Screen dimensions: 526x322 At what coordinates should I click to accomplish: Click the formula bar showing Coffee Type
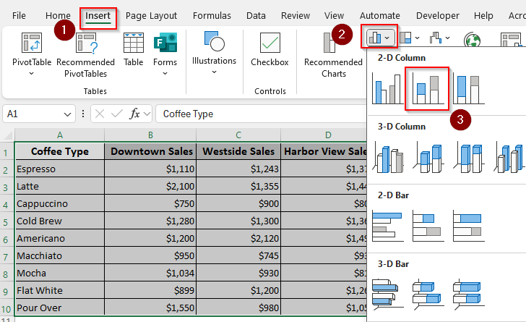pos(260,114)
